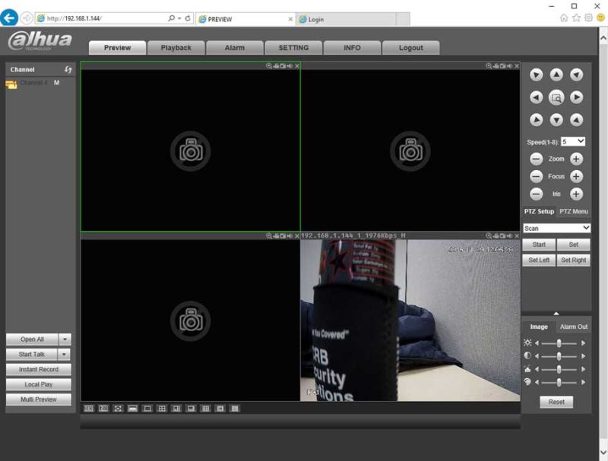Click the Start Talk button
Viewport: 608px width, 461px height.
click(33, 355)
